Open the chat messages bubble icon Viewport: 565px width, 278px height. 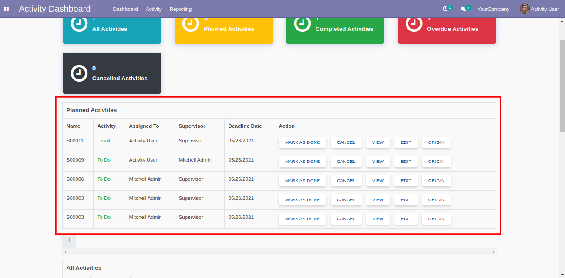464,9
